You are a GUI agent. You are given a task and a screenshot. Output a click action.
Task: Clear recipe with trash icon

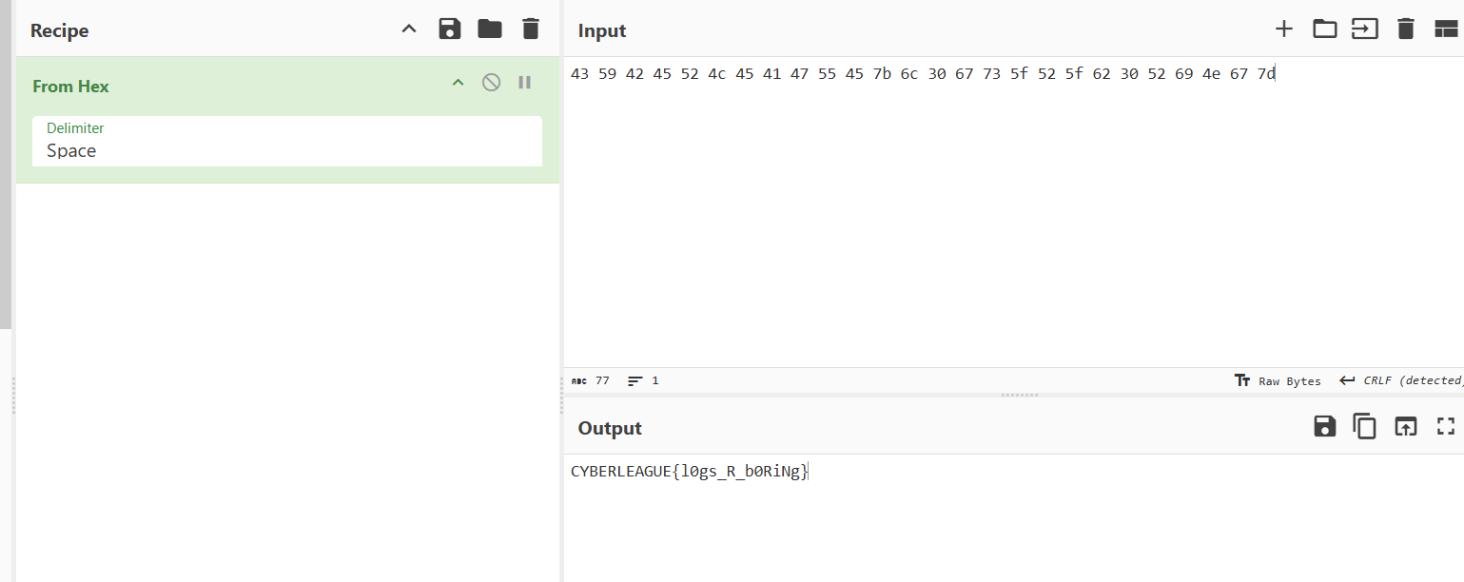pyautogui.click(x=531, y=29)
